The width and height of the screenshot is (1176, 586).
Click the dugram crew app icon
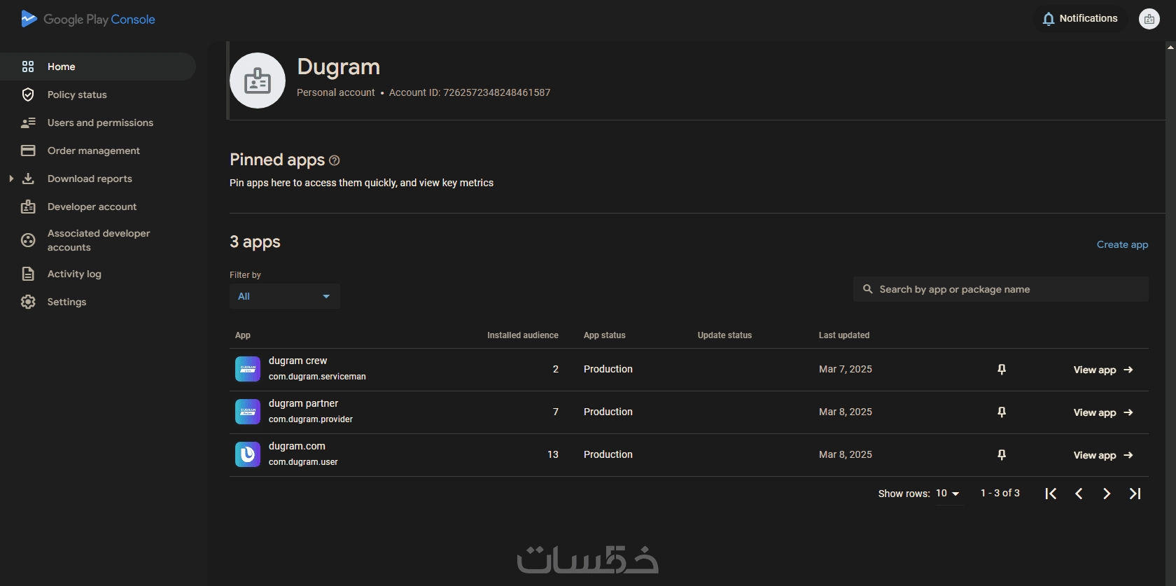[248, 369]
